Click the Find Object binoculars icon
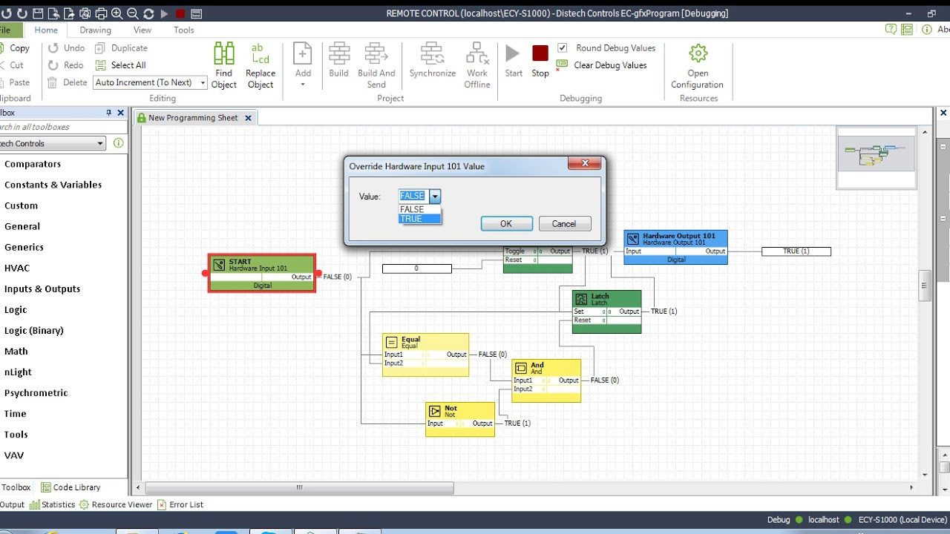 pos(223,53)
